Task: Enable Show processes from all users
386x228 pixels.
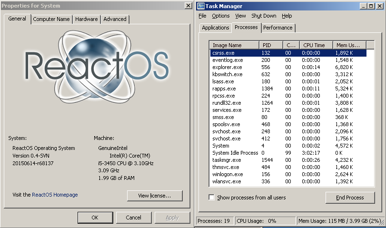Action: pos(211,197)
